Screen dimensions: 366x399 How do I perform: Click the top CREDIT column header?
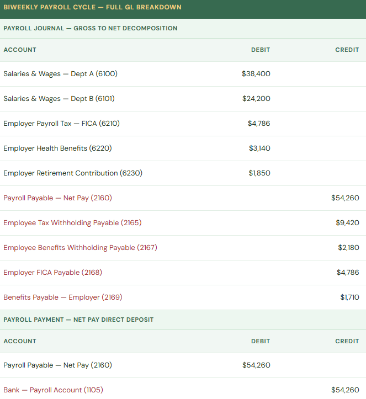pyautogui.click(x=347, y=50)
